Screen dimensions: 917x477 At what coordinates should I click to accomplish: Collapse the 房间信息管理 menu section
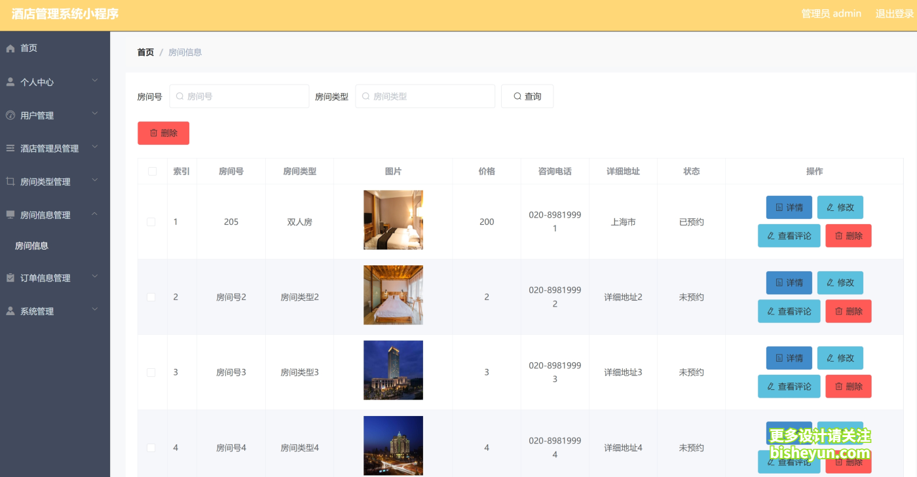click(x=94, y=214)
